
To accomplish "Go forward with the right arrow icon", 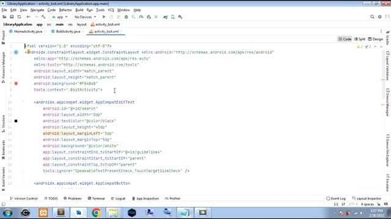I will [x=36, y=17].
